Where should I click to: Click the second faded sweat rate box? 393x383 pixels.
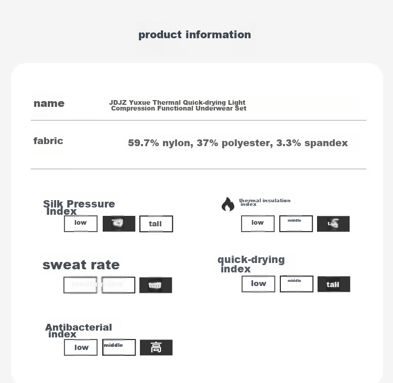(118, 285)
